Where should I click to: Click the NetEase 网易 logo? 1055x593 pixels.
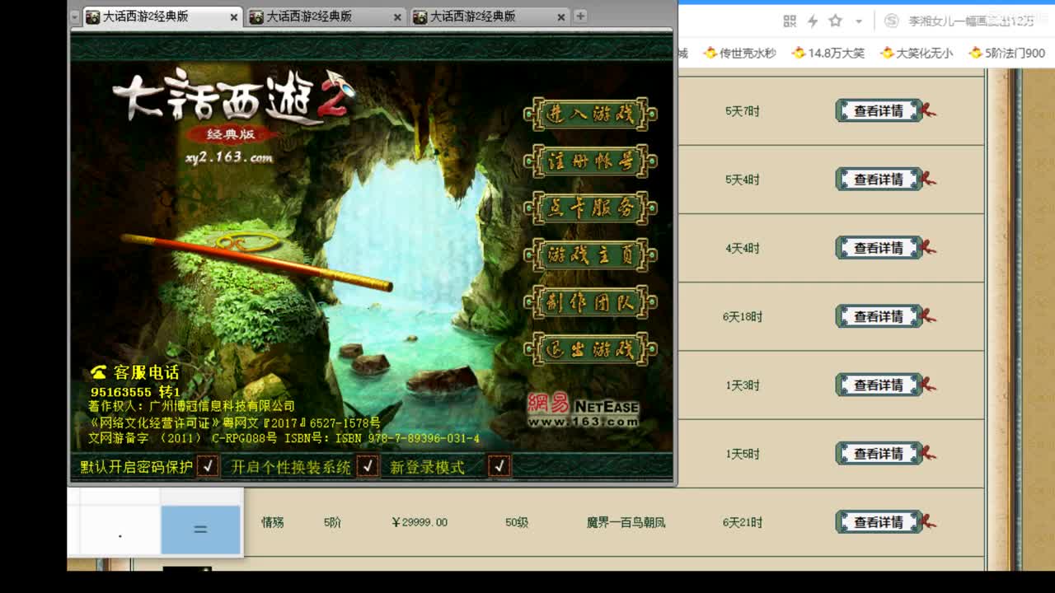[583, 410]
